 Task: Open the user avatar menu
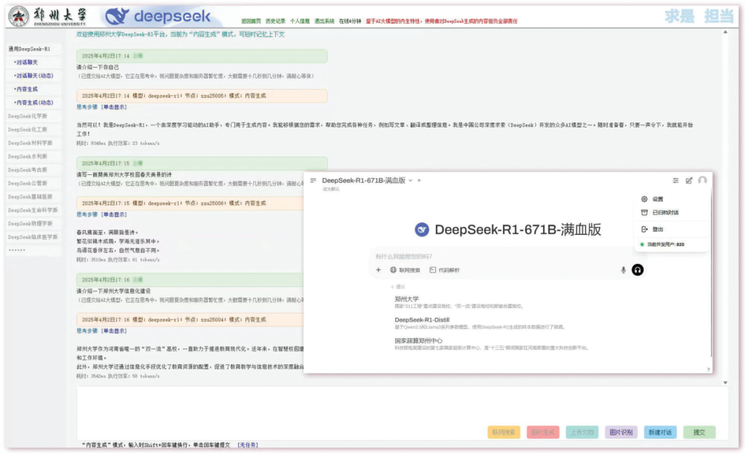[702, 180]
